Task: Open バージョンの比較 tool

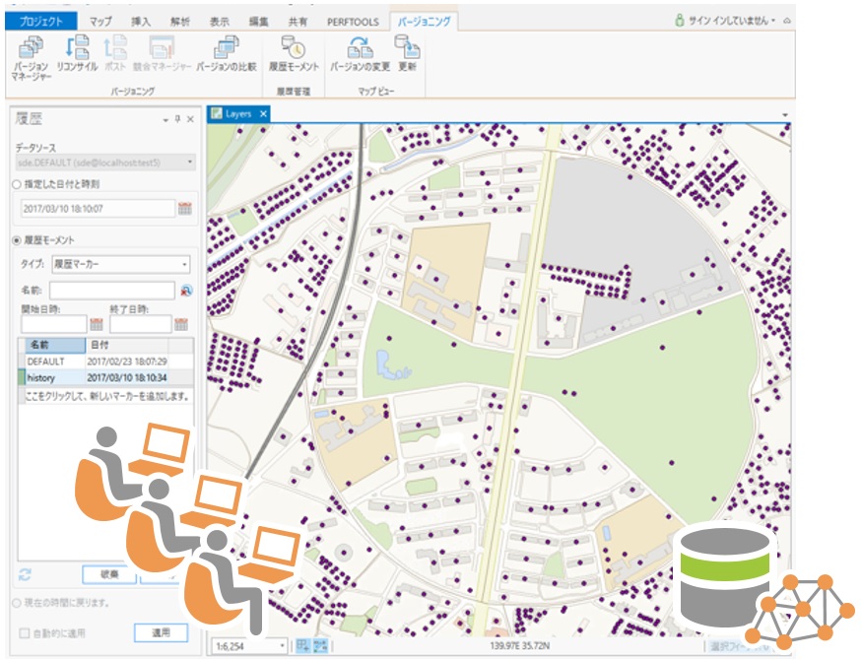Action: 226,54
